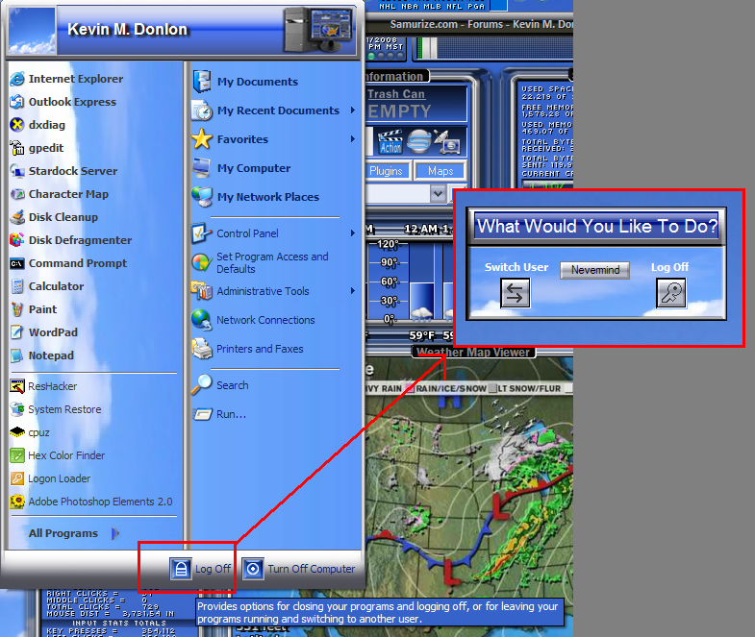The height and width of the screenshot is (637, 755).
Task: Launch Calculator
Action: coord(47,286)
